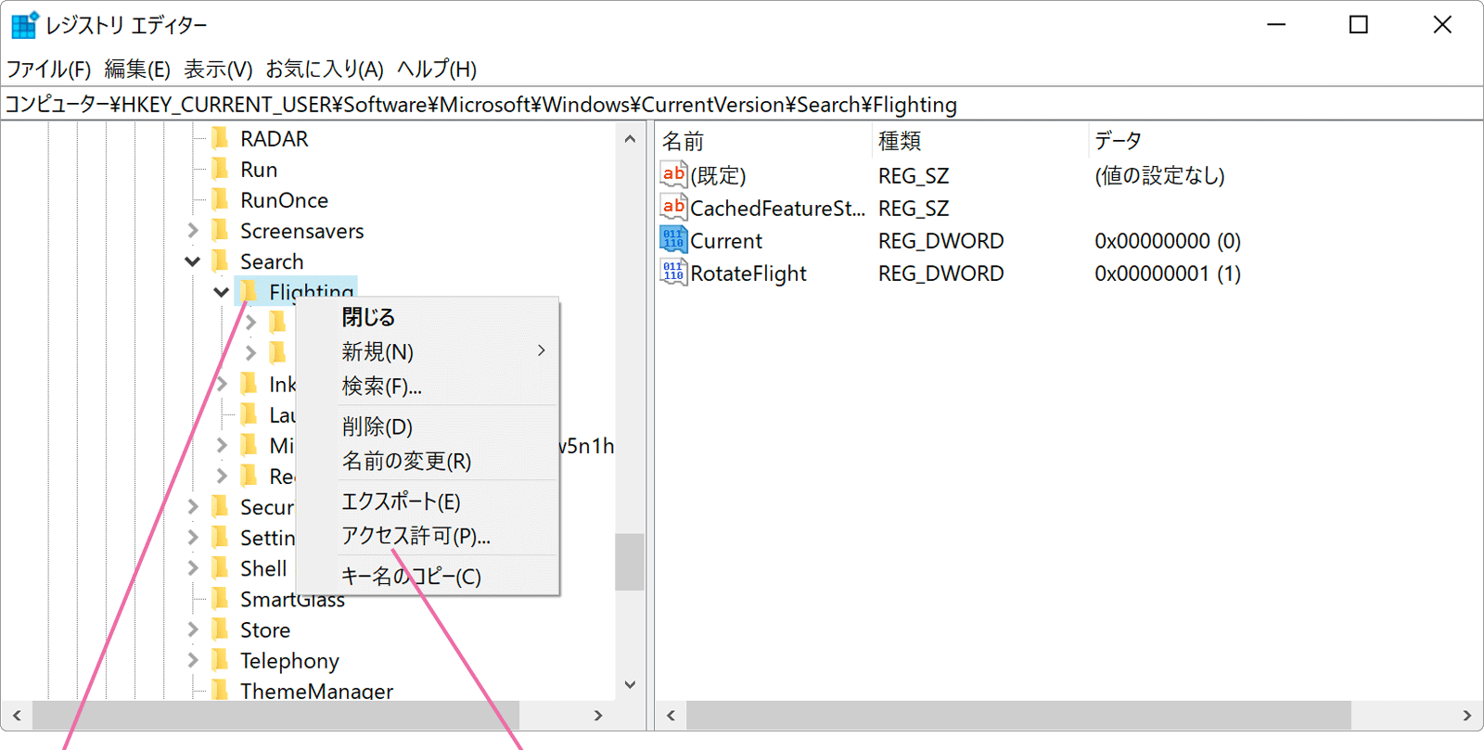Viewport: 1484px width, 750px height.
Task: Collapse the Flighting tree node
Action: click(222, 292)
